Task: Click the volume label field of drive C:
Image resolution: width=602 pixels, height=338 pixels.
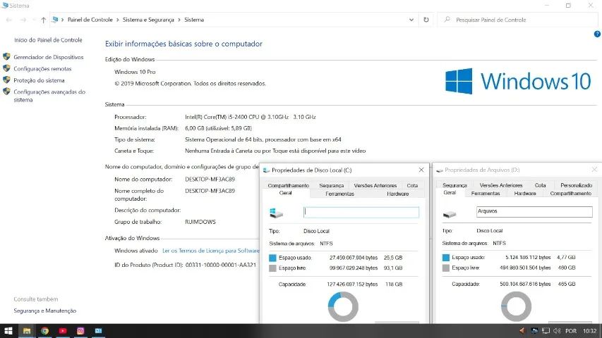Action: click(361, 212)
